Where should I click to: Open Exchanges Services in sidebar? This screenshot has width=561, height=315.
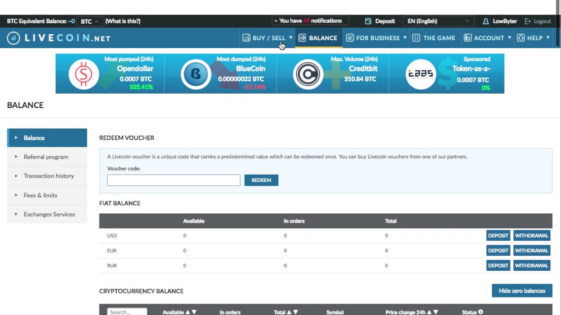[x=47, y=214]
